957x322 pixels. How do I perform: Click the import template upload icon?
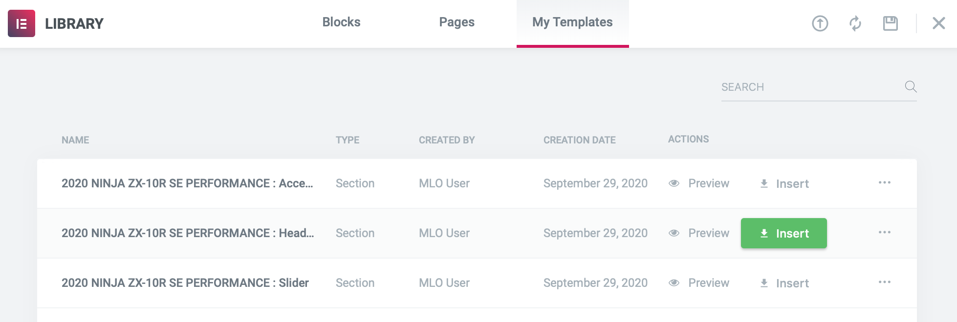click(x=820, y=23)
